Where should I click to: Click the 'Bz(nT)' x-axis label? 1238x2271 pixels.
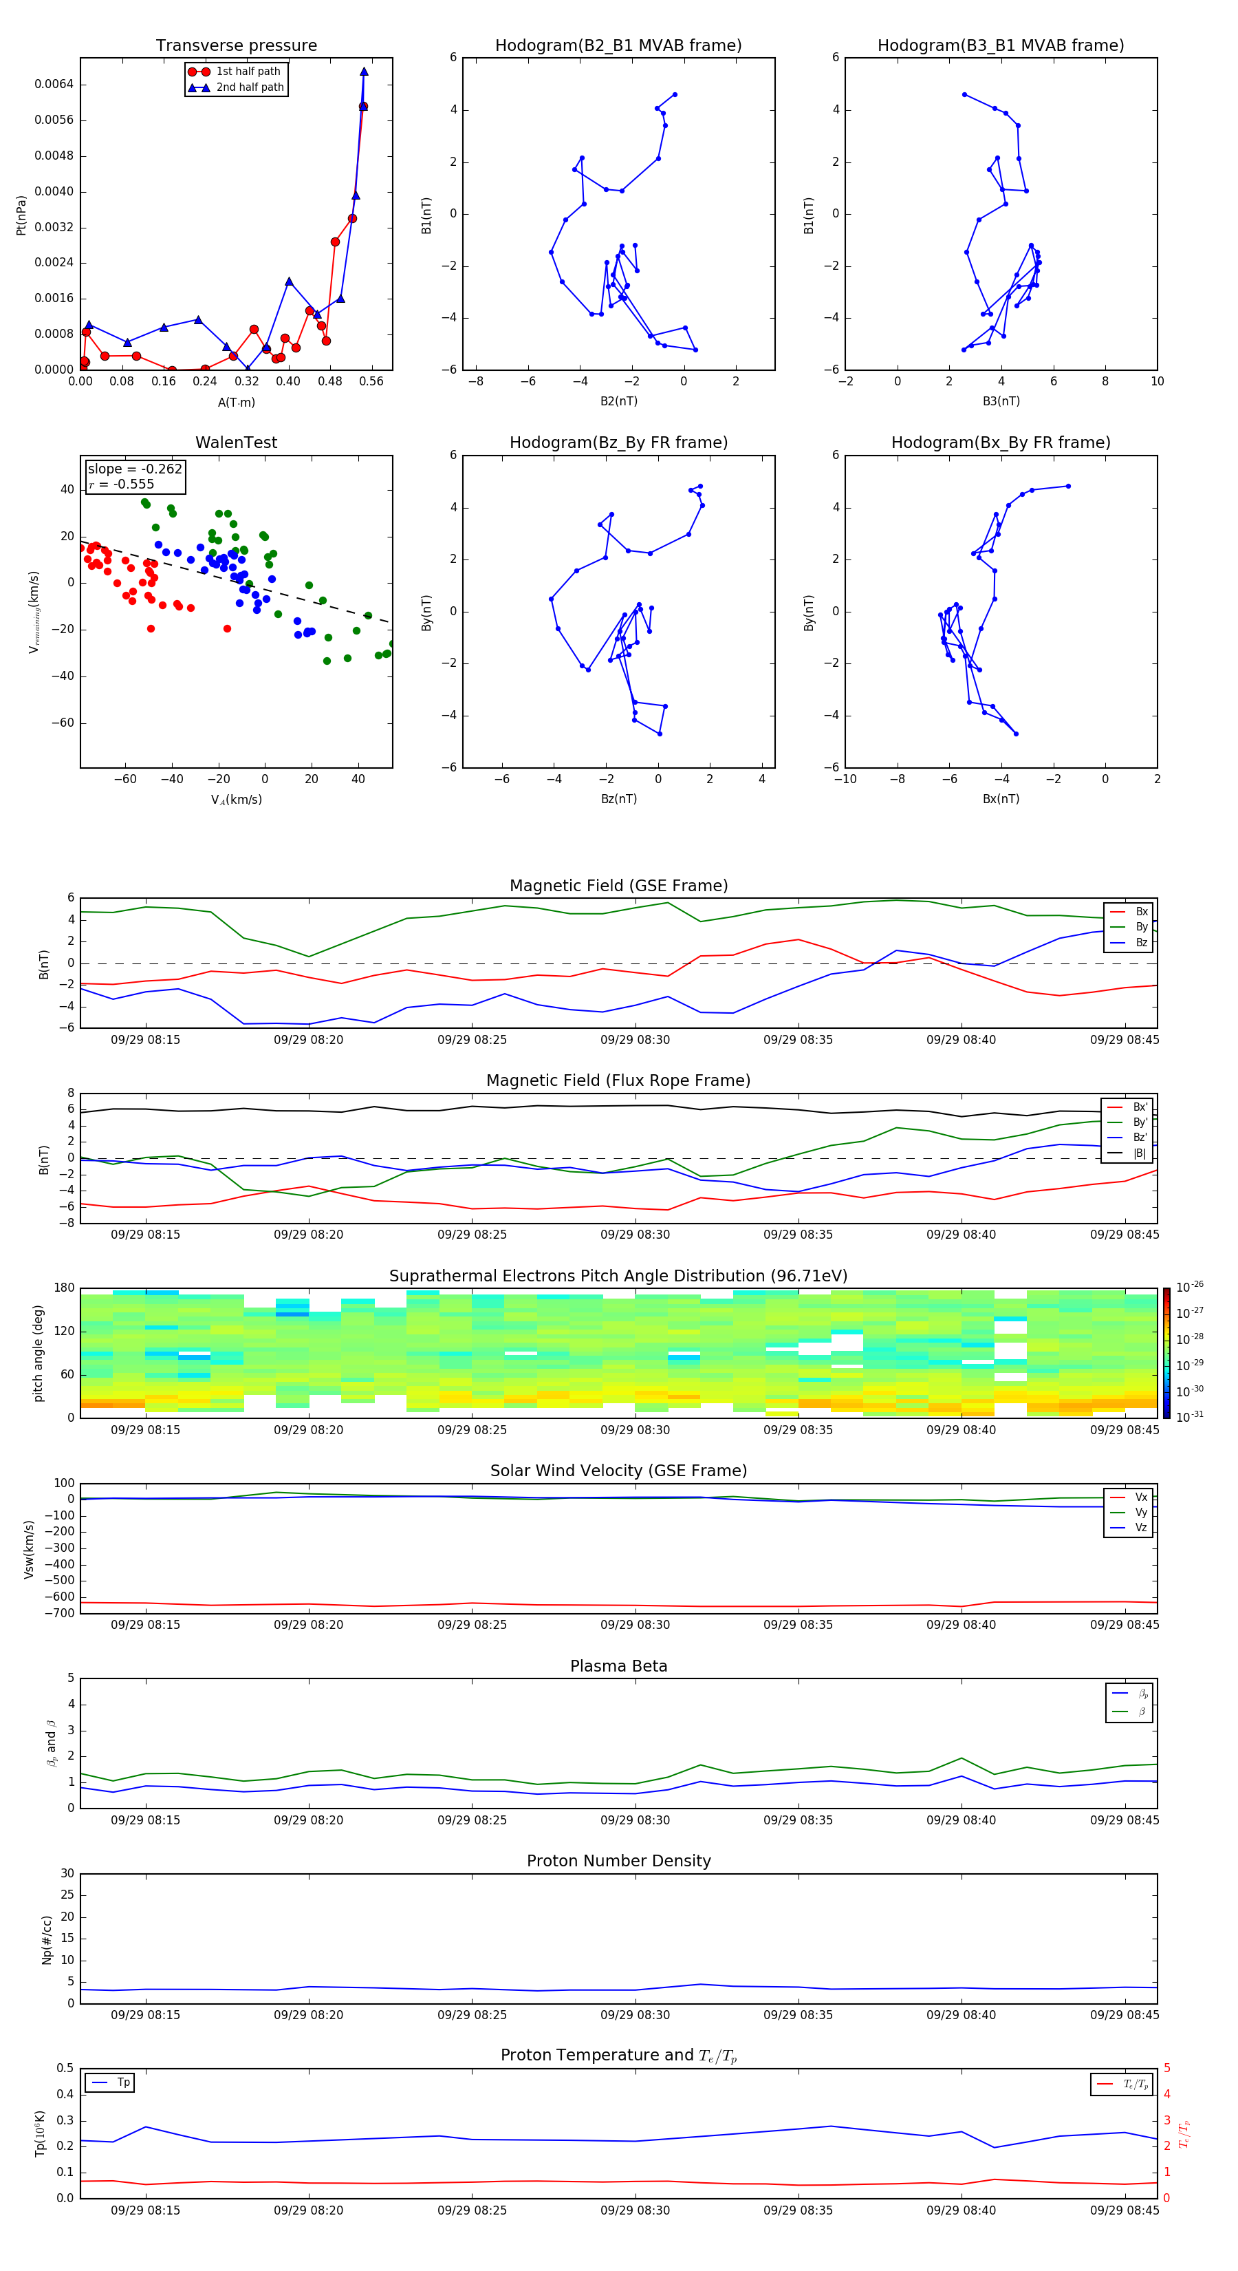(x=618, y=799)
